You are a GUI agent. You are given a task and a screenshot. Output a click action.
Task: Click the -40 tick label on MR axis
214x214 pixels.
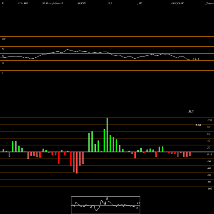click(x=209, y=168)
